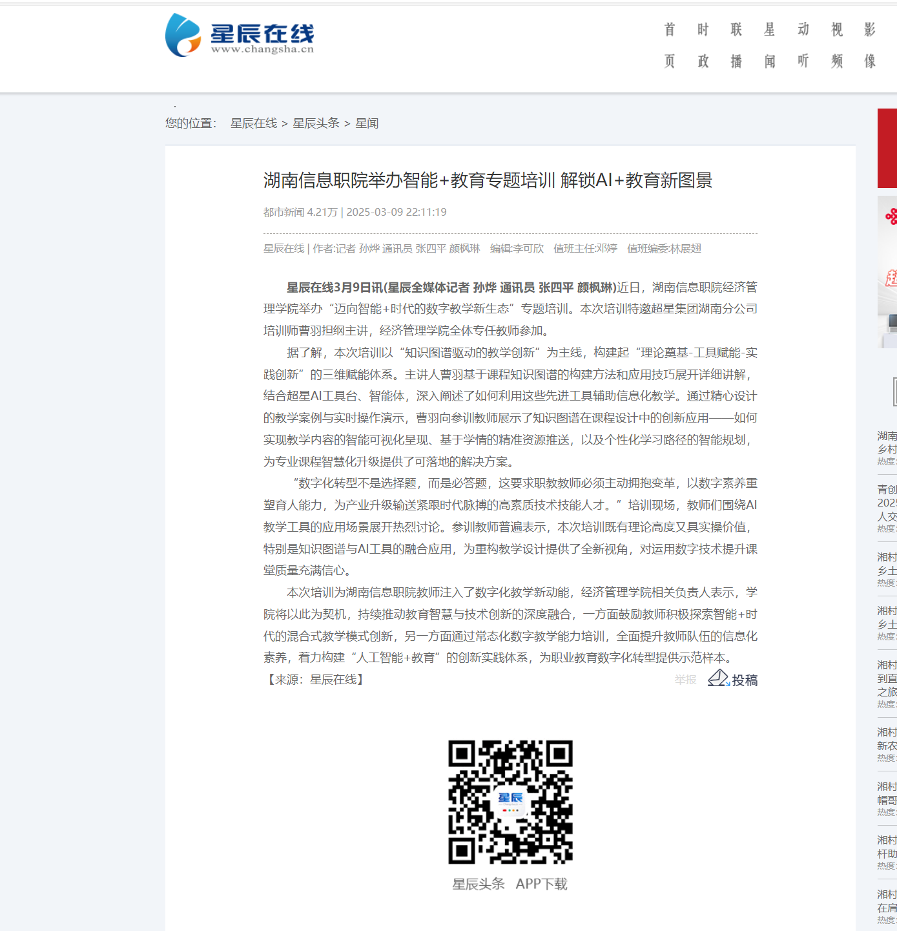Viewport: 897px width, 931px height.
Task: Open the 联播 navigation item
Action: click(736, 45)
